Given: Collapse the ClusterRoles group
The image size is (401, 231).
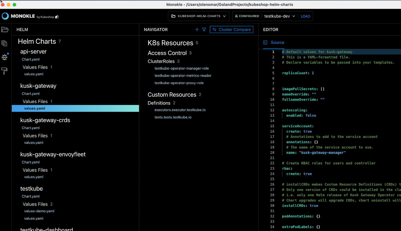Looking at the screenshot, I should coord(161,61).
